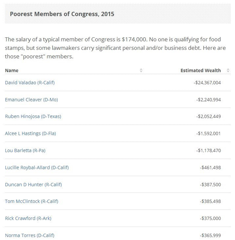Image resolution: width=235 pixels, height=240 pixels.
Task: Open Ruben Hinojosa (D-Texas) link
Action: [x=33, y=116]
